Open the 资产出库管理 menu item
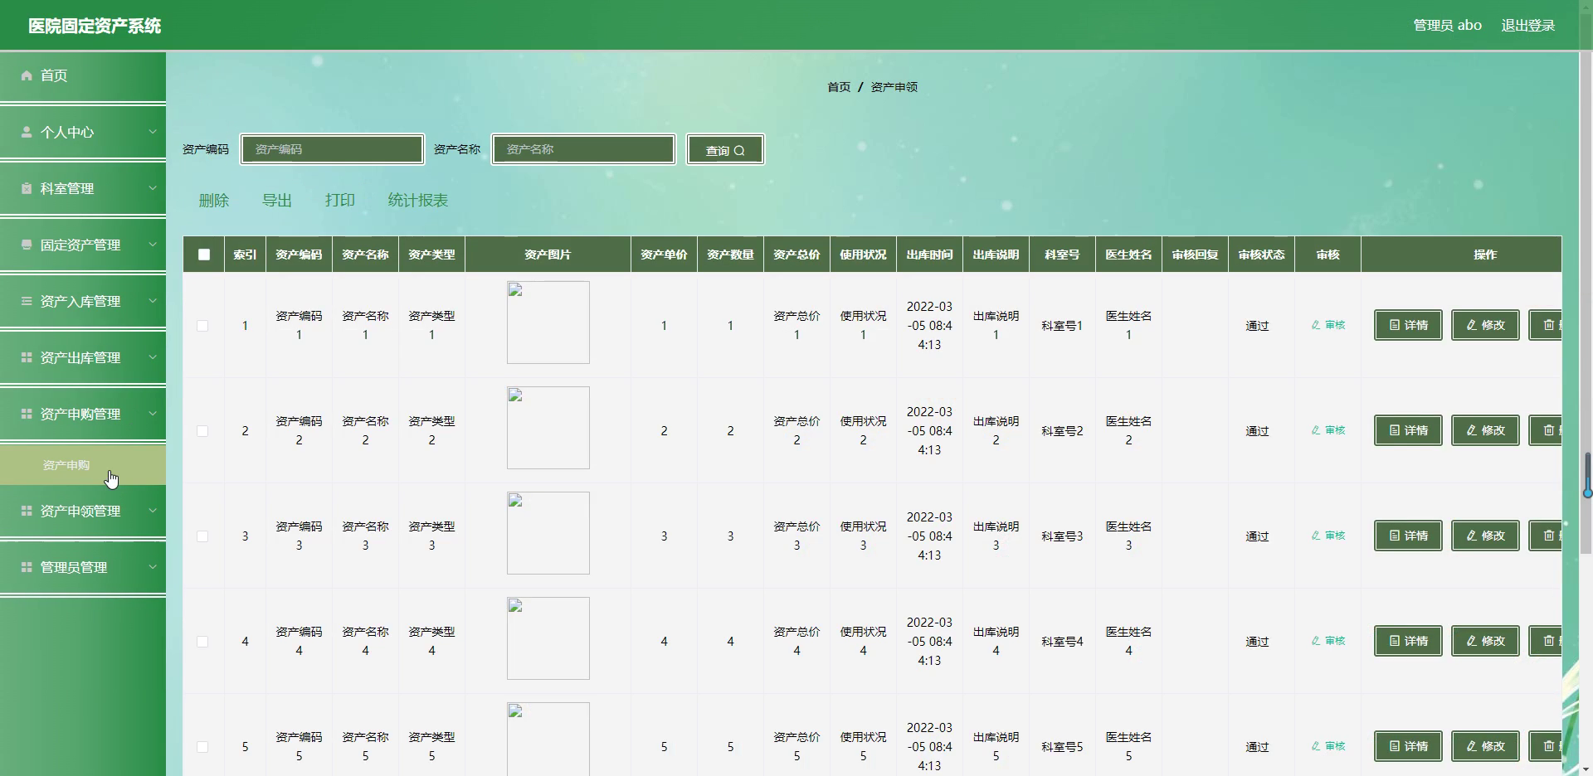The image size is (1593, 776). click(x=83, y=357)
